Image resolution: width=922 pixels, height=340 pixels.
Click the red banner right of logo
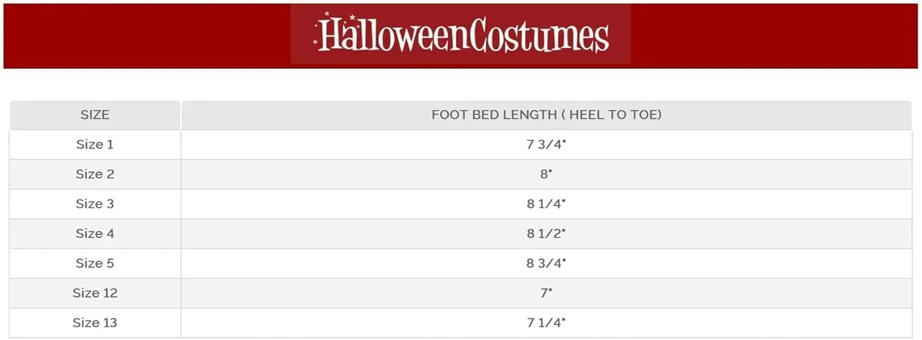pos(774,36)
